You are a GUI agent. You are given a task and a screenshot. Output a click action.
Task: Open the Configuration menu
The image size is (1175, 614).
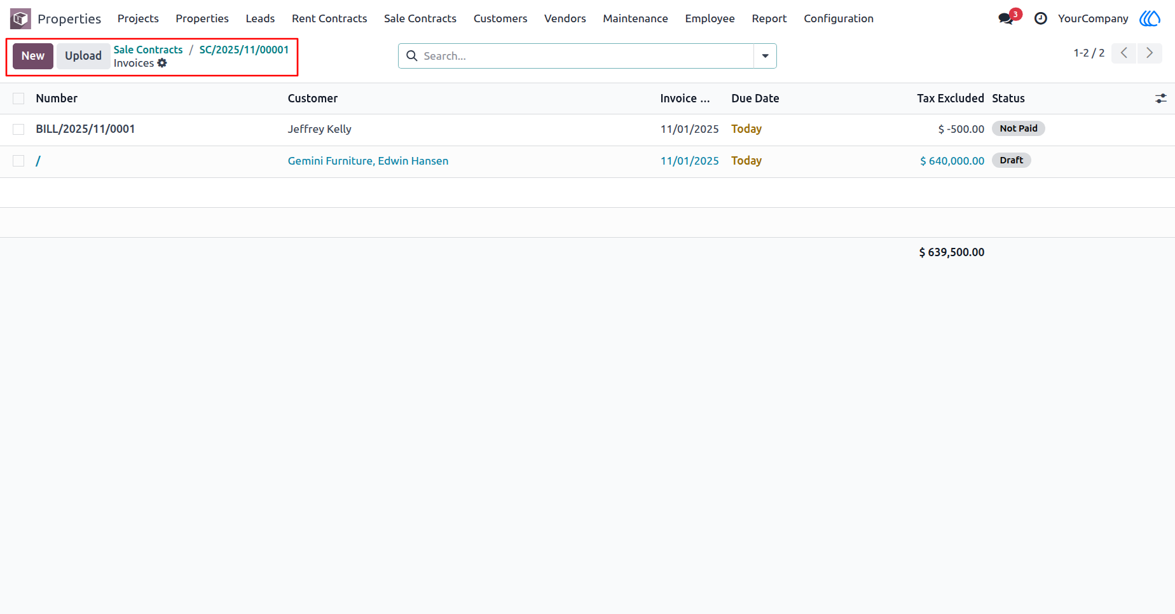coord(839,18)
